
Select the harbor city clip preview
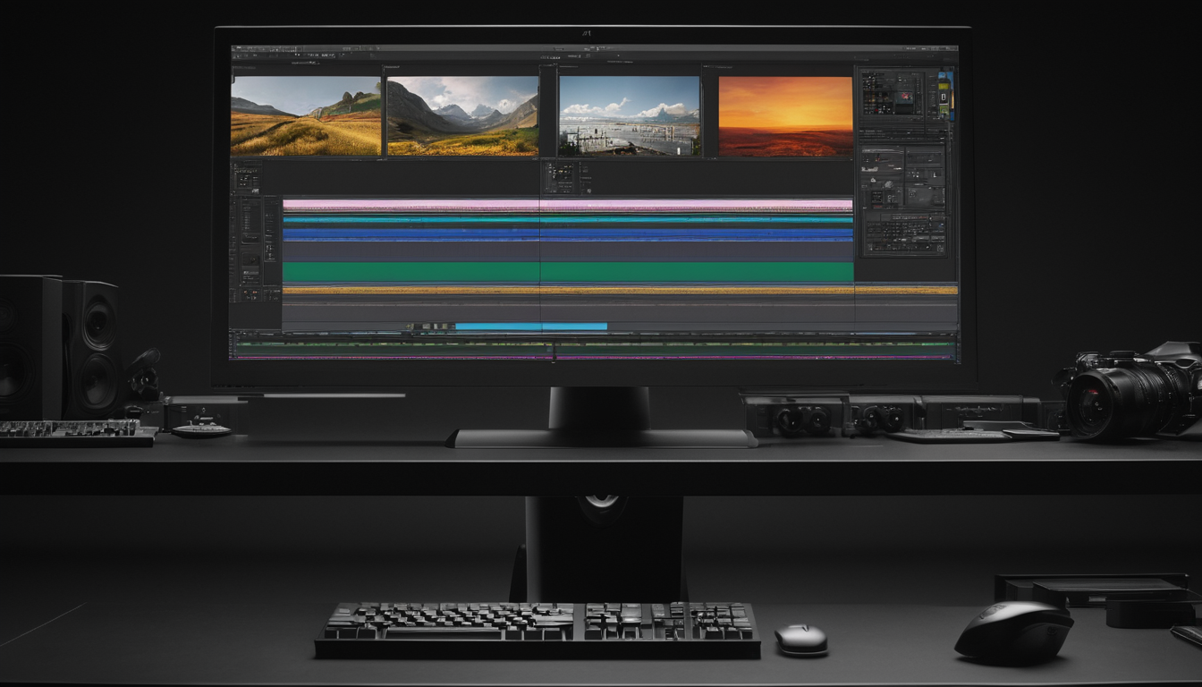coord(629,116)
